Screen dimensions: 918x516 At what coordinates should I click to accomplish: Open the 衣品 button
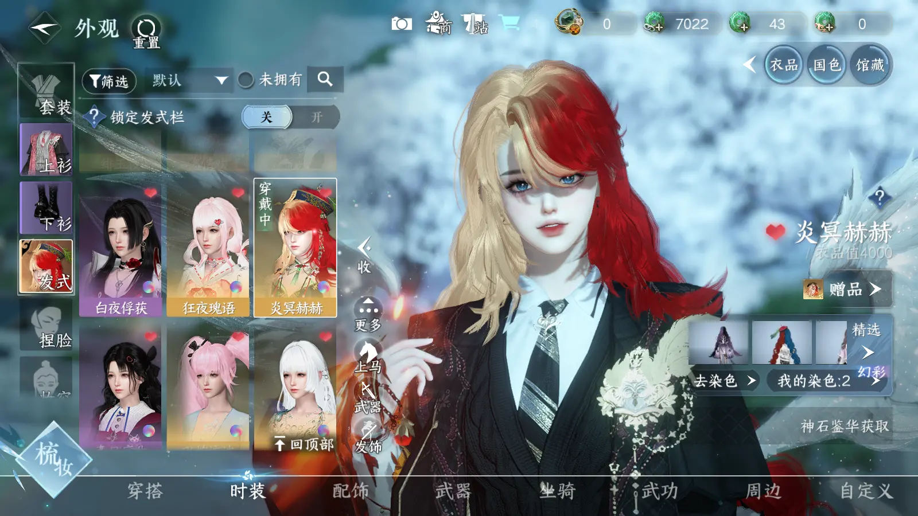coord(784,65)
